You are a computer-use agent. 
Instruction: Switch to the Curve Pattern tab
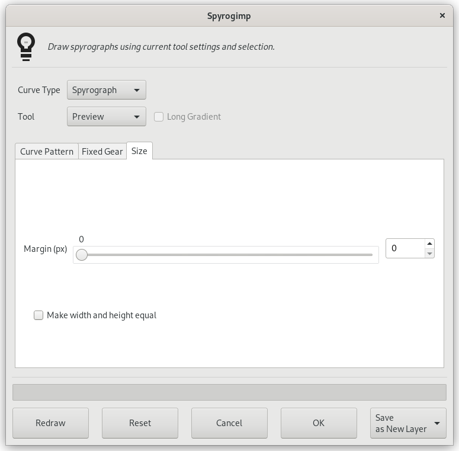(47, 151)
